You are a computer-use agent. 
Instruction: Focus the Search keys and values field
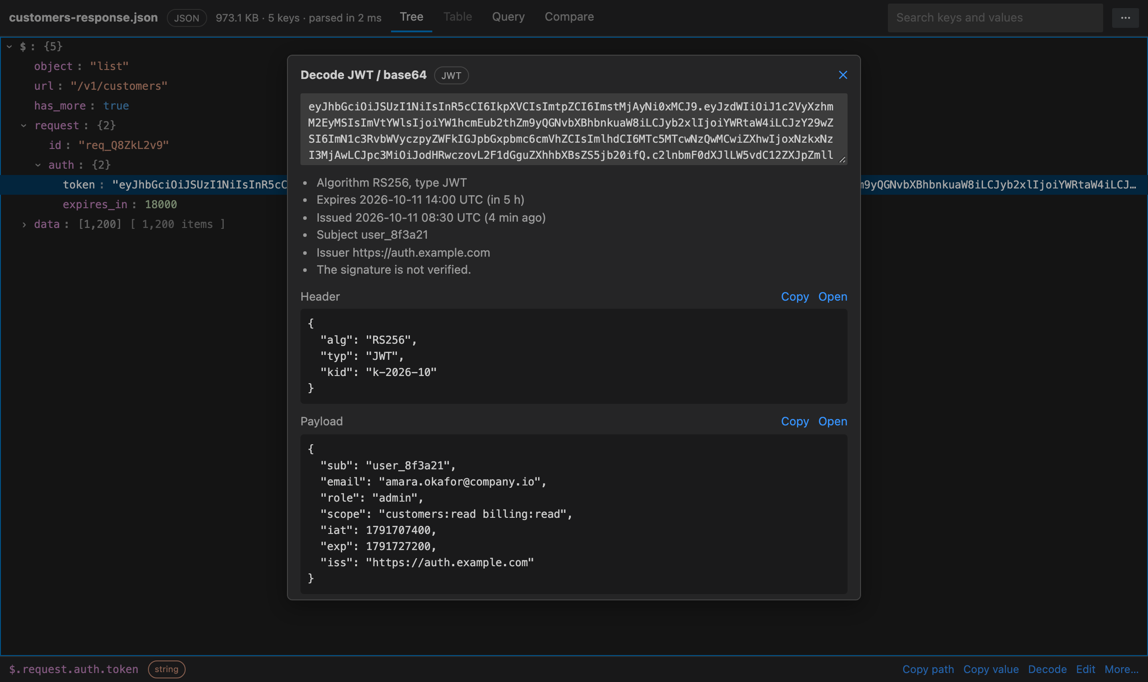(995, 17)
